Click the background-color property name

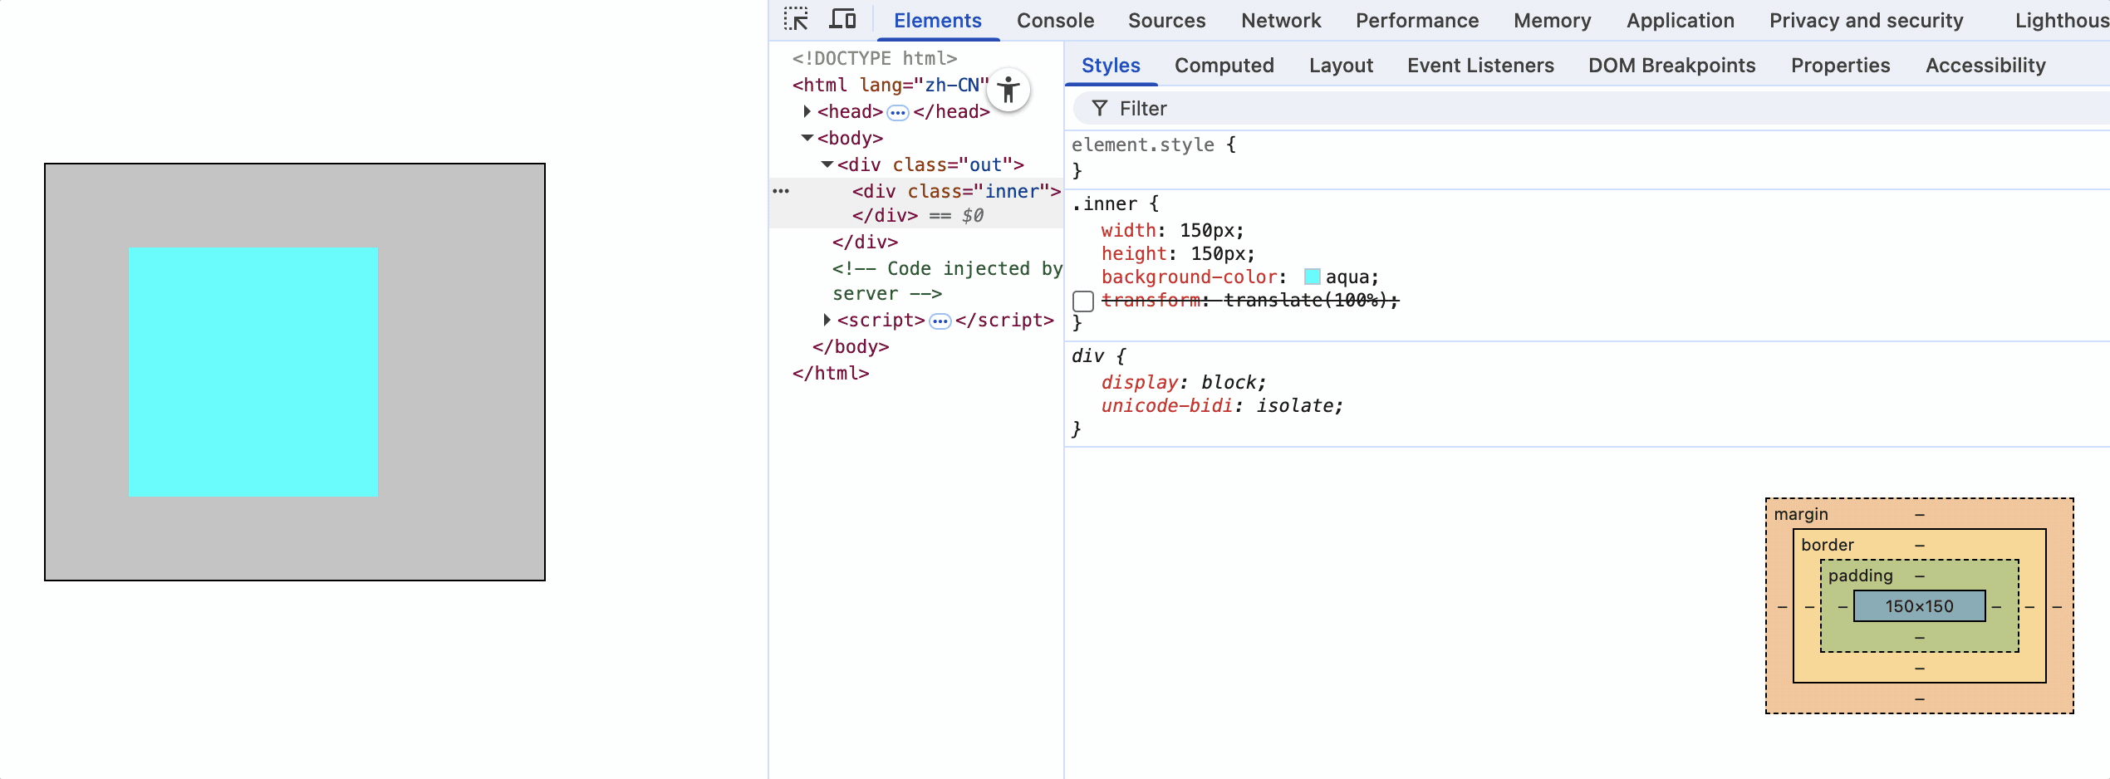[x=1189, y=277]
